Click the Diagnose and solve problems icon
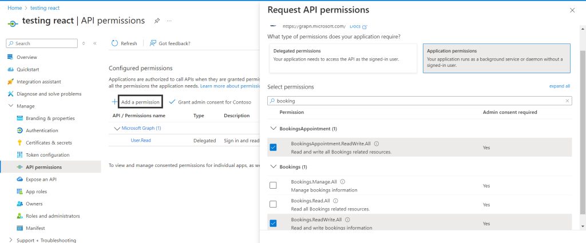Viewport: 586px width, 243px height. pos(10,94)
